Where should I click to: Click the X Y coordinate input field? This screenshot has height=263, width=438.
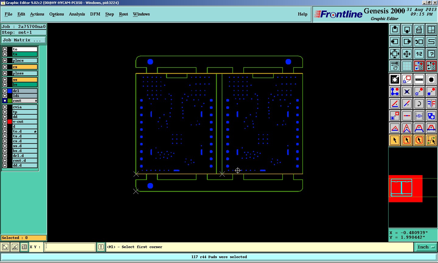click(x=70, y=247)
